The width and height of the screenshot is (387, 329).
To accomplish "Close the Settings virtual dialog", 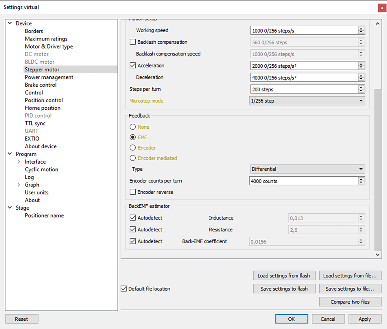I will (x=382, y=8).
